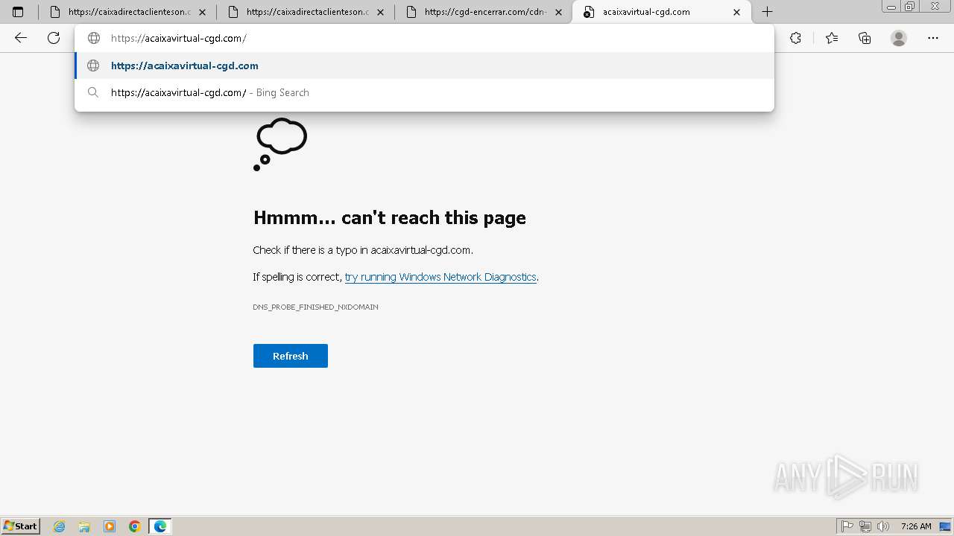
Task: Switch to the cgd-encerrar.com tab
Action: (x=484, y=12)
